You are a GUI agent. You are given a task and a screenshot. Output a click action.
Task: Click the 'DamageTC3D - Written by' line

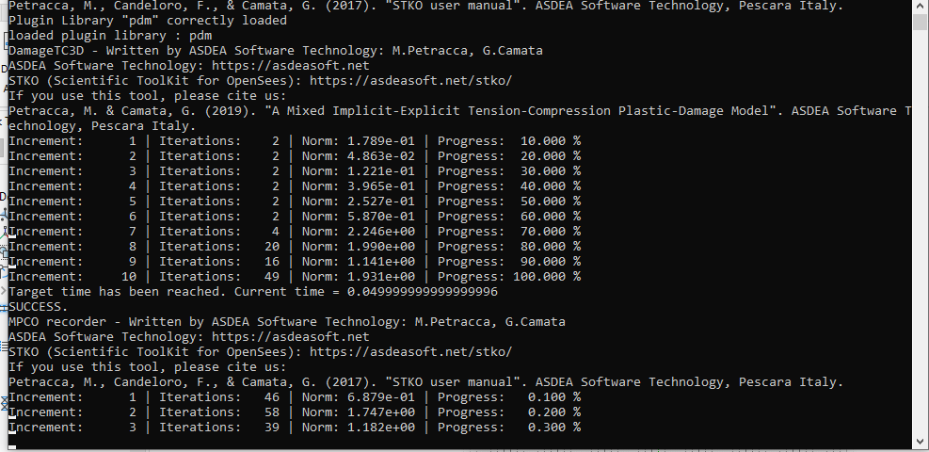pos(276,50)
